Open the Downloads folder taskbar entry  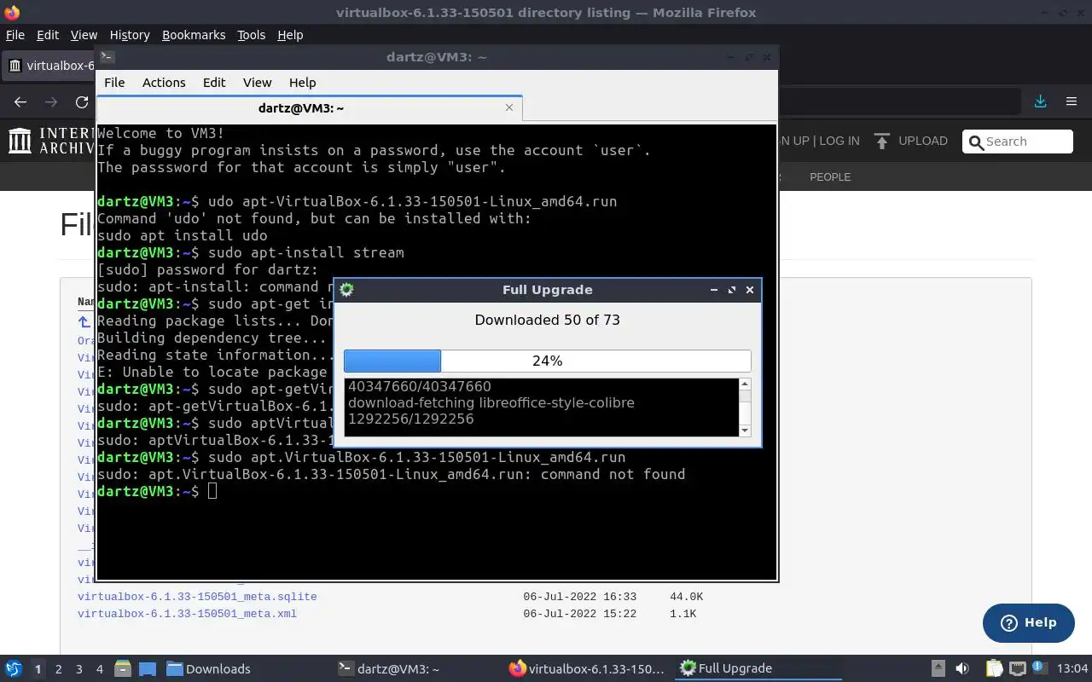point(208,668)
